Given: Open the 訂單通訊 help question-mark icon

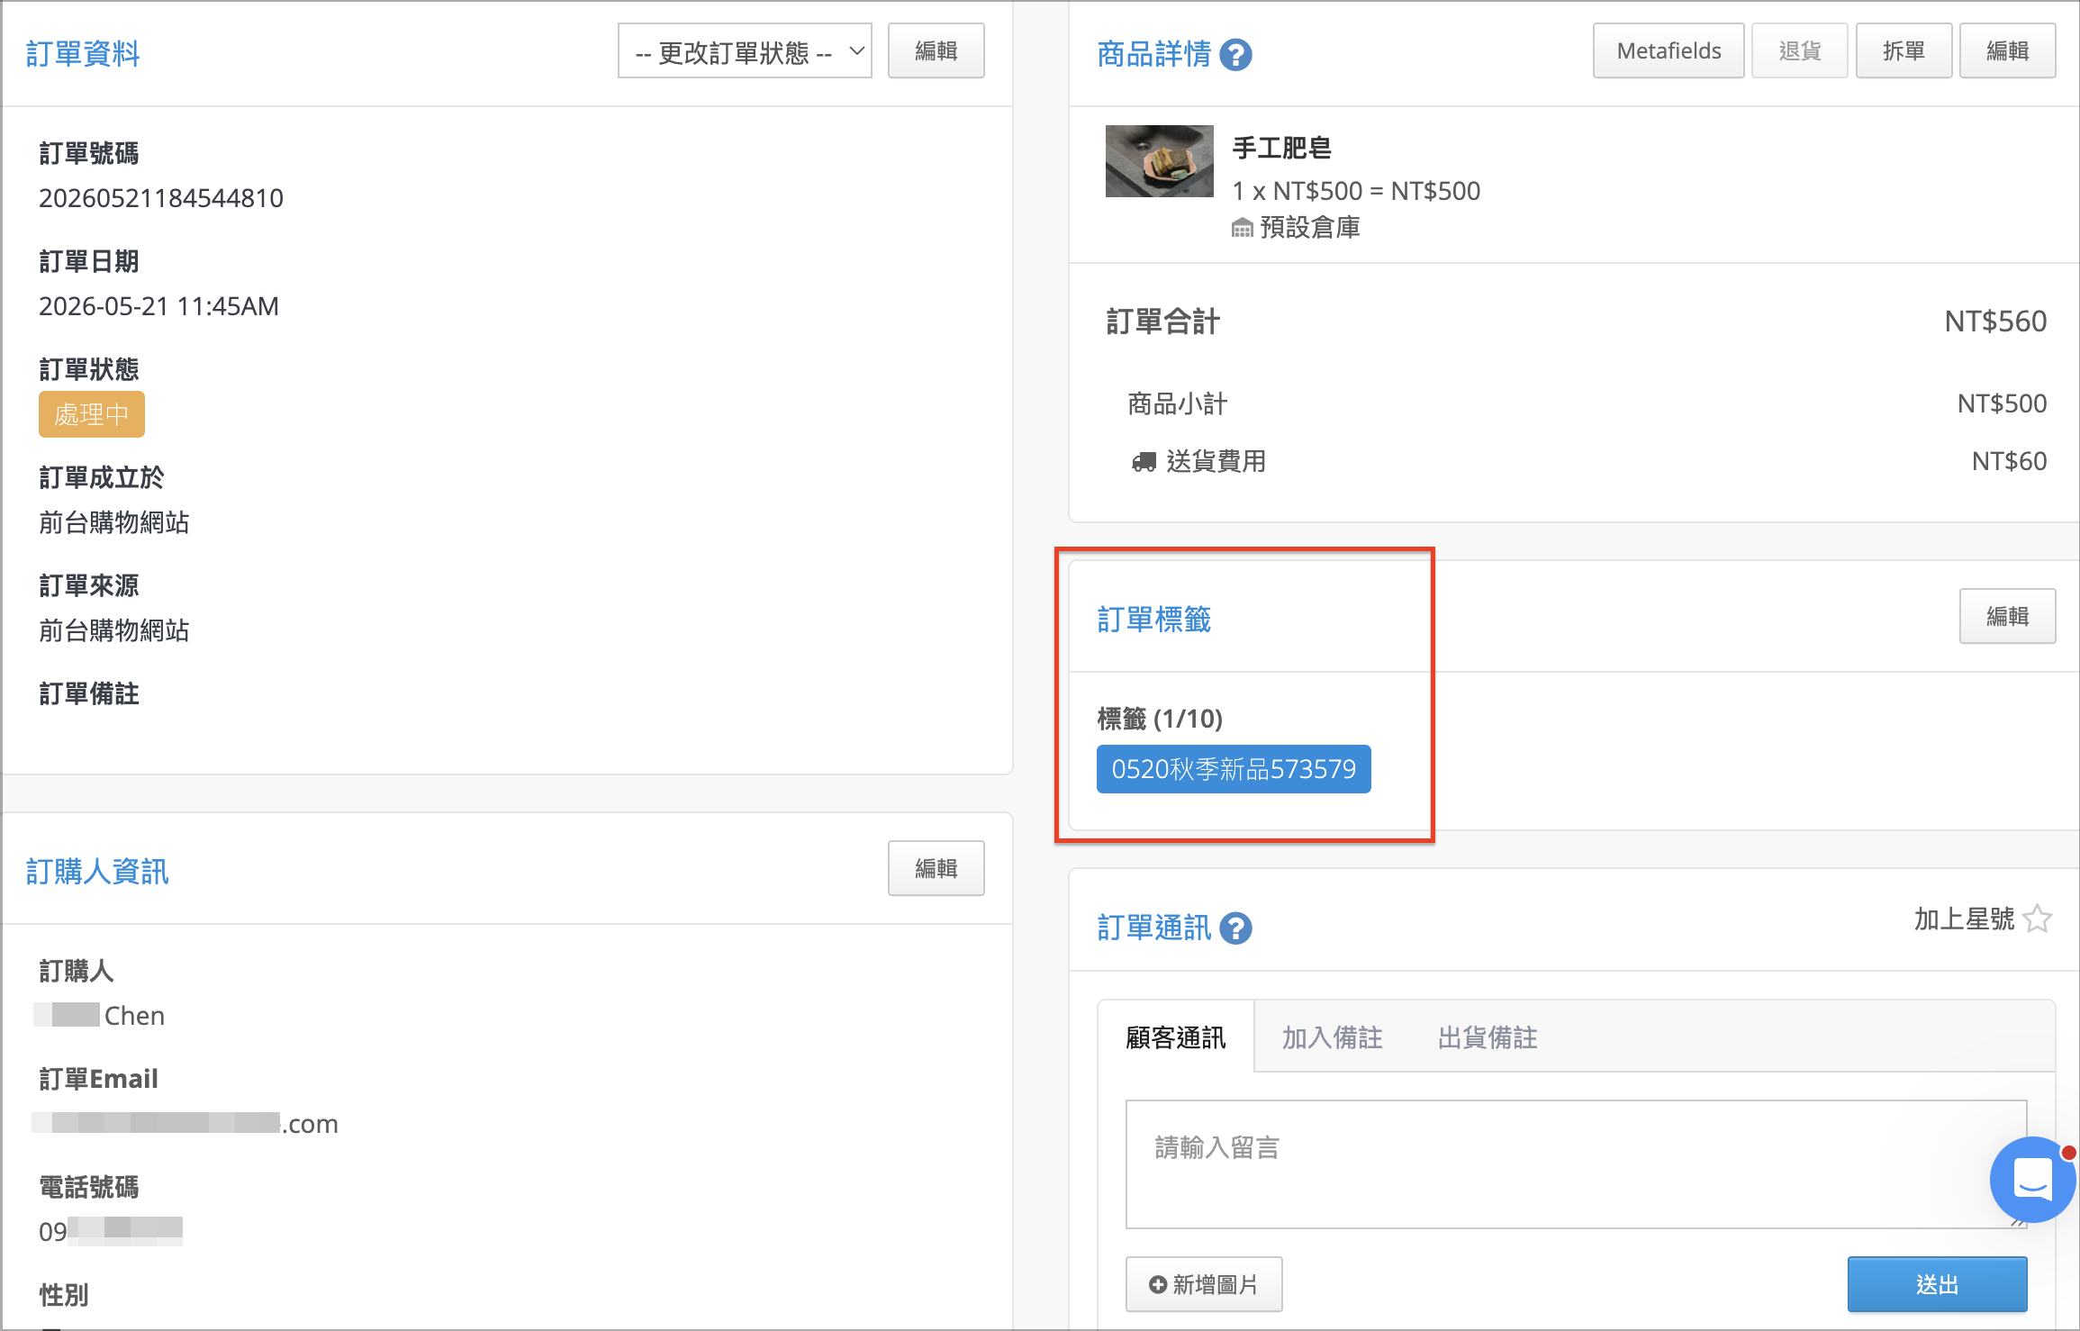Looking at the screenshot, I should [1235, 928].
